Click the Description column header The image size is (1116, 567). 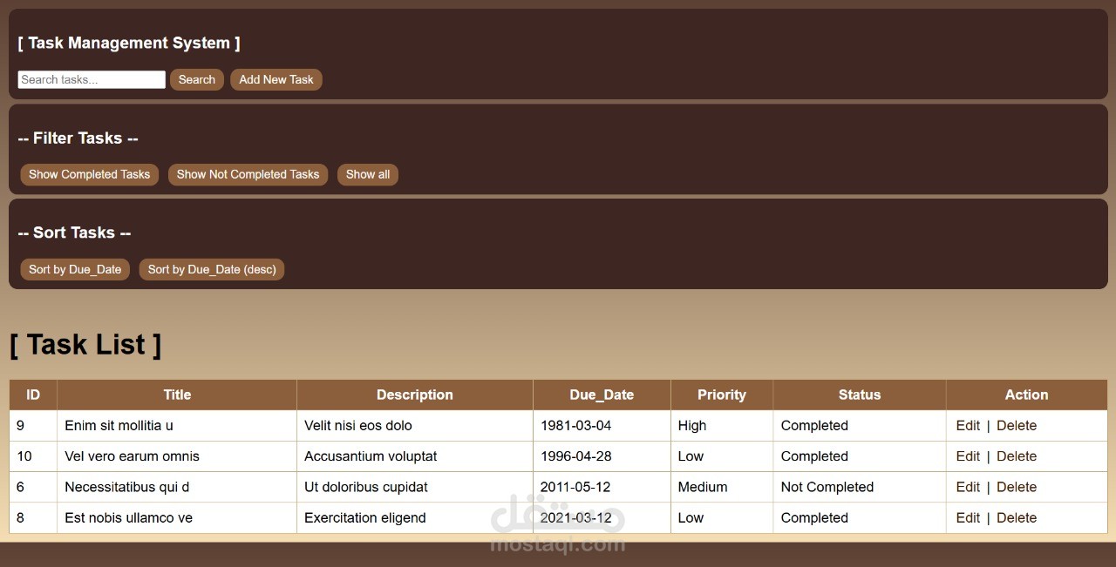[x=415, y=395]
